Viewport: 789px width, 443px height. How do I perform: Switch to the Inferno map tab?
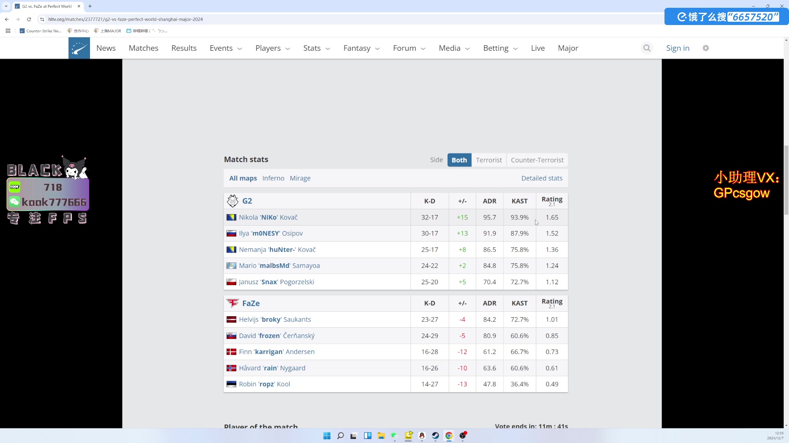(x=273, y=178)
